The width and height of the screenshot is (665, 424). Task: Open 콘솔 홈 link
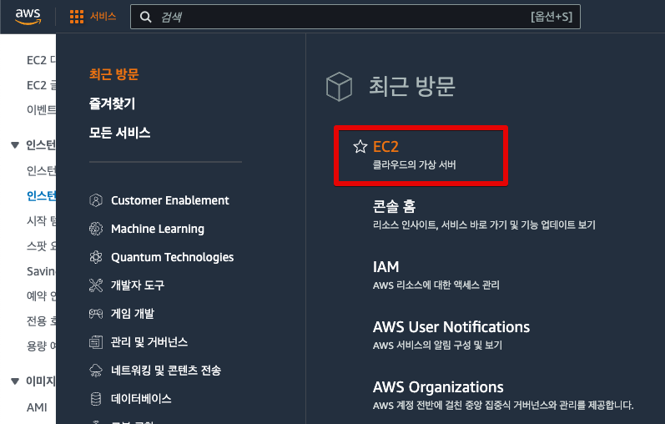coord(394,207)
